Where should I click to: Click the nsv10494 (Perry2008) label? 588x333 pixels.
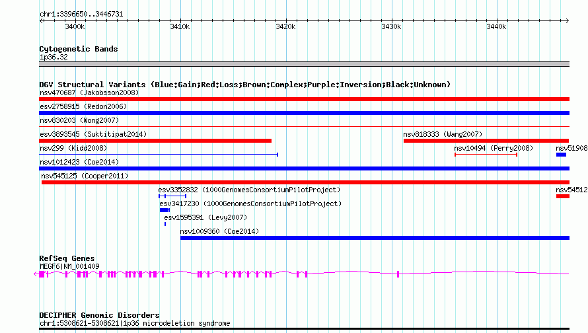494,148
